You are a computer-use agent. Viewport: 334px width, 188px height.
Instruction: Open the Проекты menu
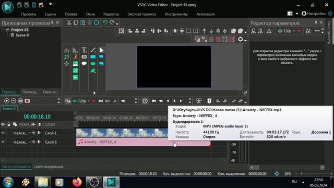pyautogui.click(x=29, y=14)
